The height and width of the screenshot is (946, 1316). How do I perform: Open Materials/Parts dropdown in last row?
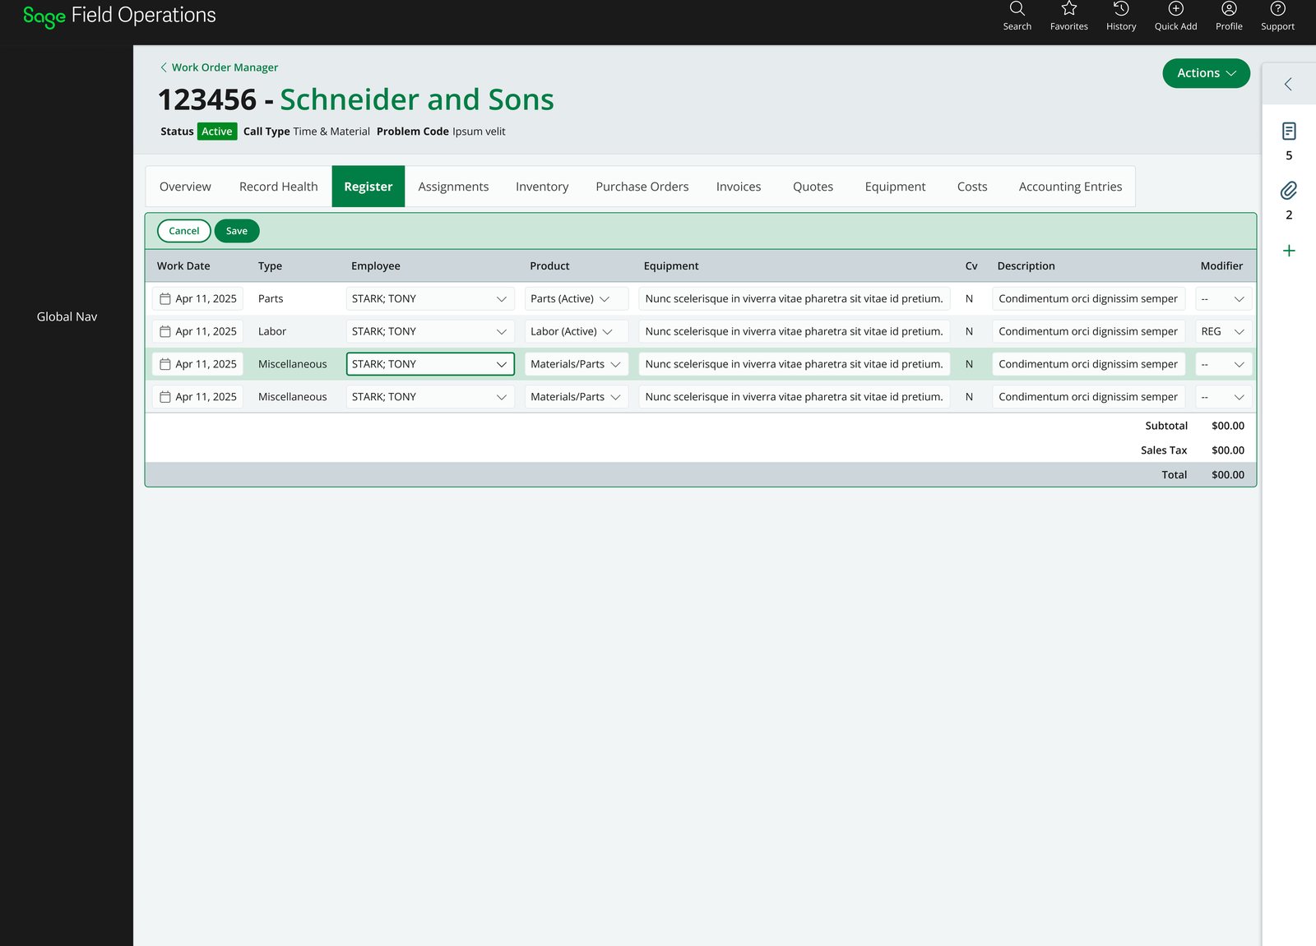577,397
